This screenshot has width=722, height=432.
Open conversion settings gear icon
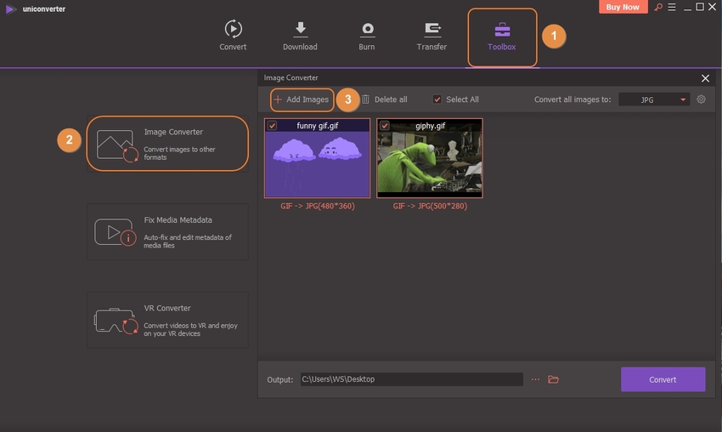701,99
